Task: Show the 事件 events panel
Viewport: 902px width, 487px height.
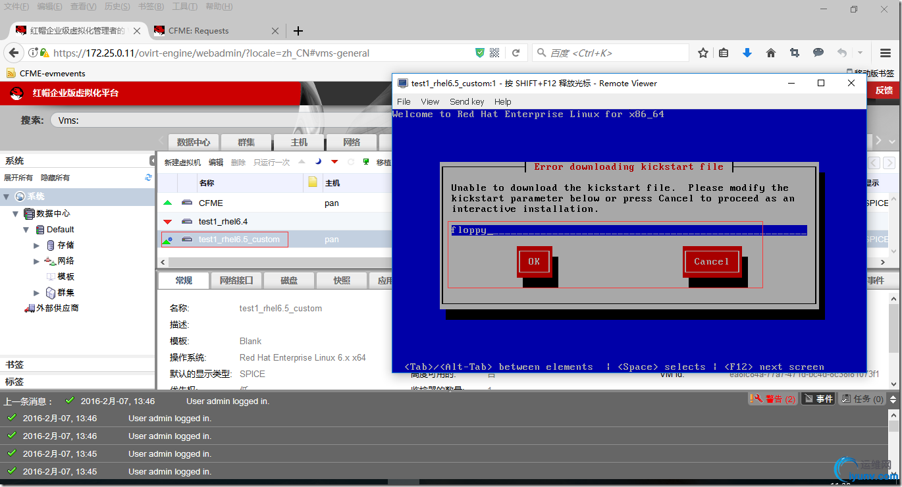Action: click(x=818, y=399)
